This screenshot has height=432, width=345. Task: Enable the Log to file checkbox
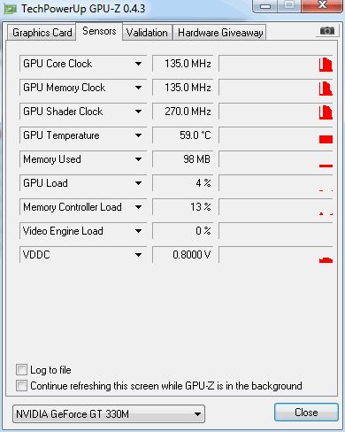[x=21, y=370]
